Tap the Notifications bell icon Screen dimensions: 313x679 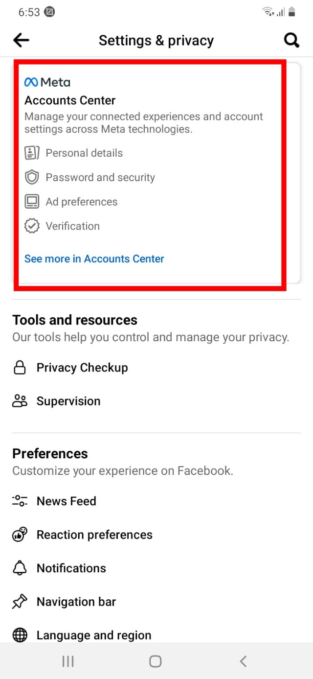[x=20, y=568]
